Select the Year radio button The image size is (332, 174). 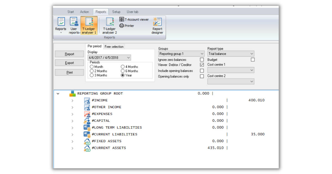click(122, 75)
